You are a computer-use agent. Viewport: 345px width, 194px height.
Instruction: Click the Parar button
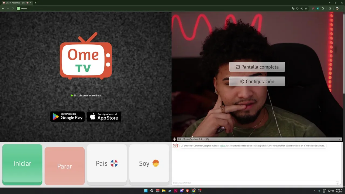click(x=64, y=166)
